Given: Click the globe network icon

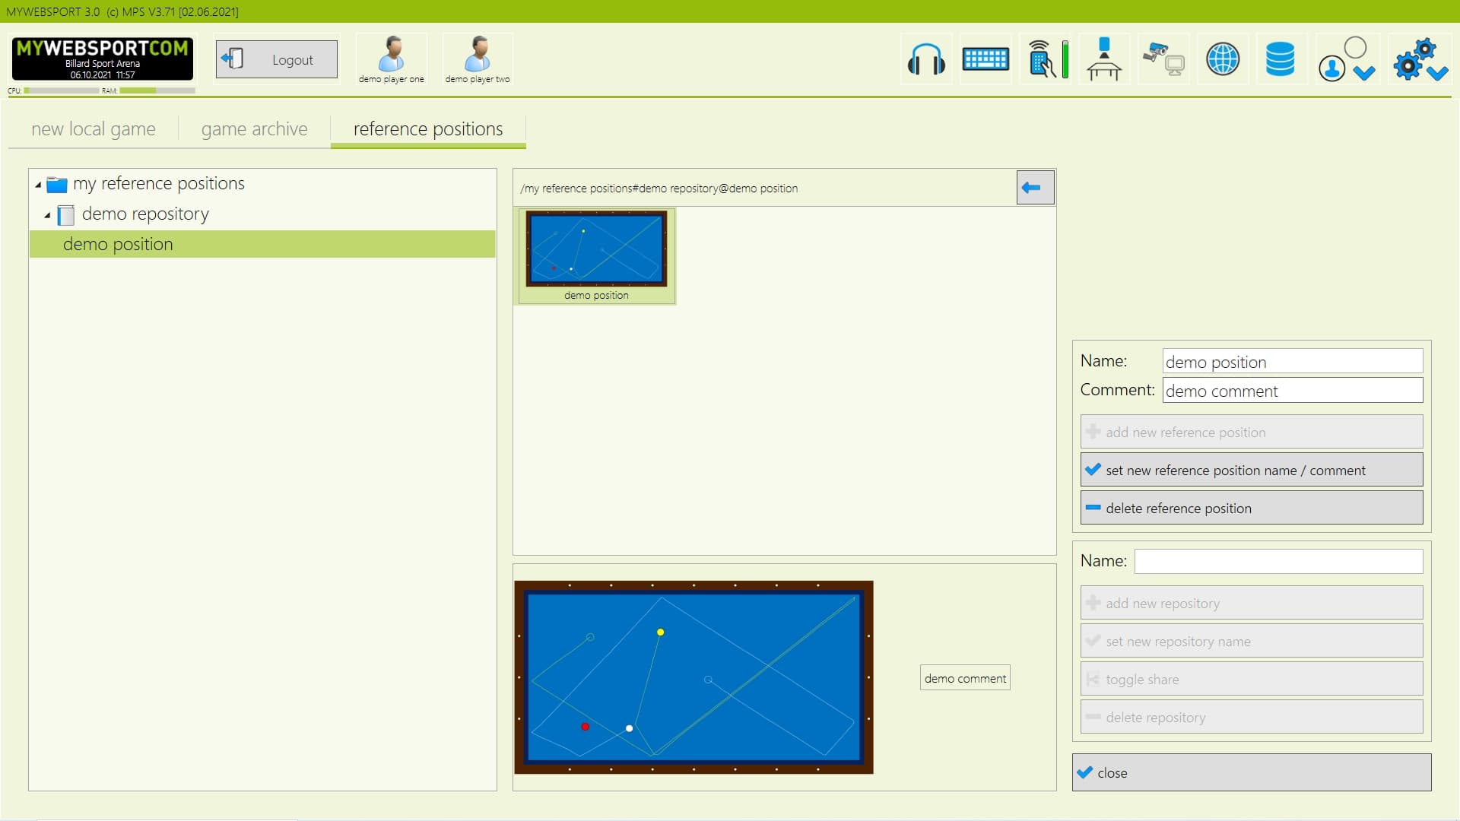Looking at the screenshot, I should pos(1223,59).
